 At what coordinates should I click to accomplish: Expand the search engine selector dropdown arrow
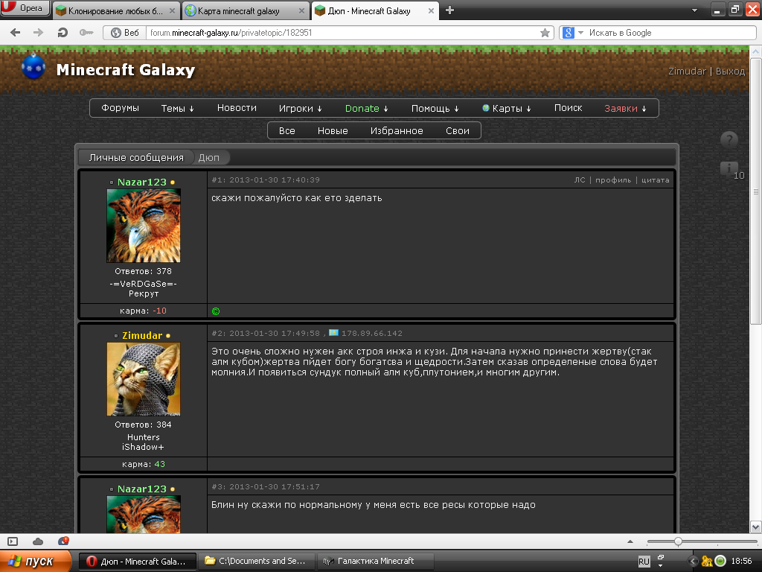[x=580, y=33]
